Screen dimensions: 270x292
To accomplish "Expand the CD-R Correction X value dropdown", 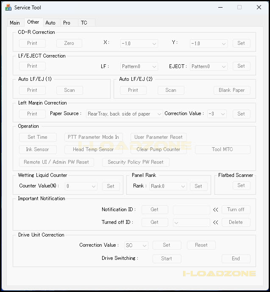I will click(139, 43).
